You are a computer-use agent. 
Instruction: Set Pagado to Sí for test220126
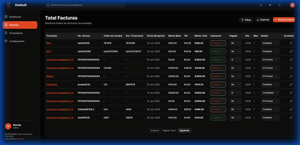235,43
